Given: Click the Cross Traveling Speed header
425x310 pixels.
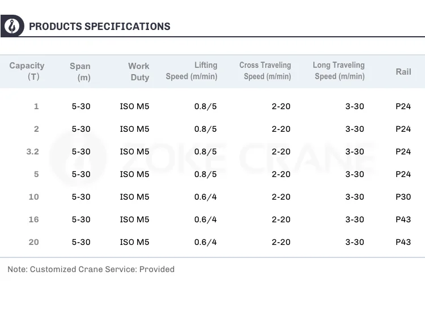Looking at the screenshot, I should click(265, 71).
